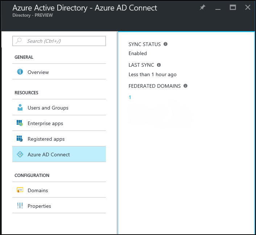Open Enterprise apps
Screen dimensions: 256x235
tap(59, 123)
